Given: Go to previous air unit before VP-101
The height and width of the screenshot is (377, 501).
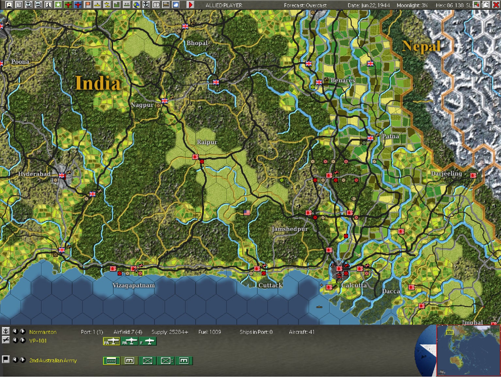Looking at the screenshot, I should click(x=15, y=340).
